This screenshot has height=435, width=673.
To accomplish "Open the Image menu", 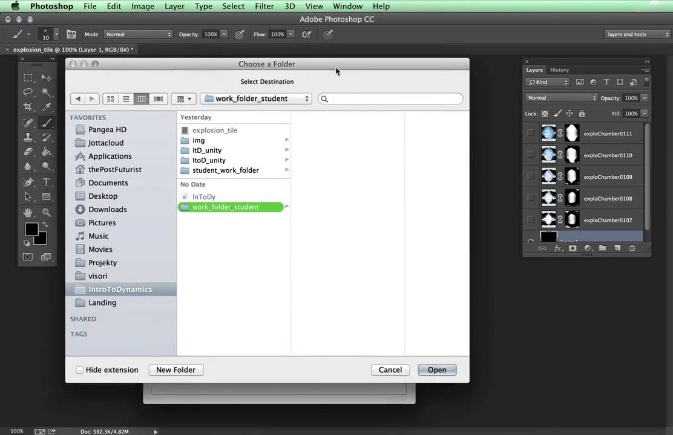I will (142, 7).
